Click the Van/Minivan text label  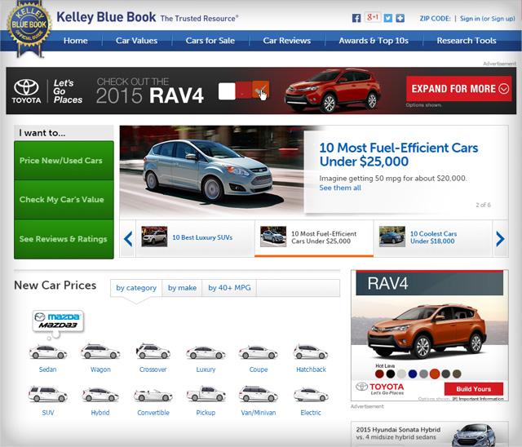click(x=259, y=413)
